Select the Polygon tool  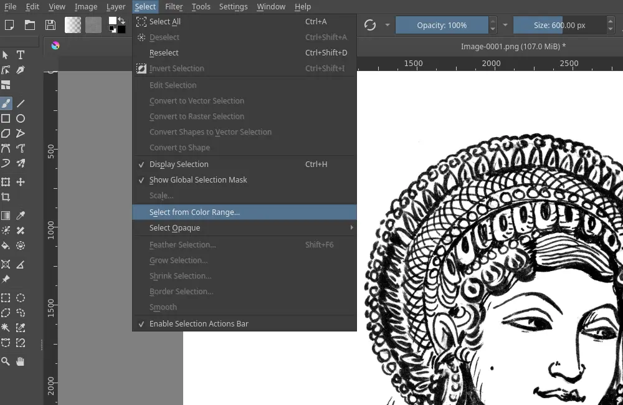tap(6, 133)
